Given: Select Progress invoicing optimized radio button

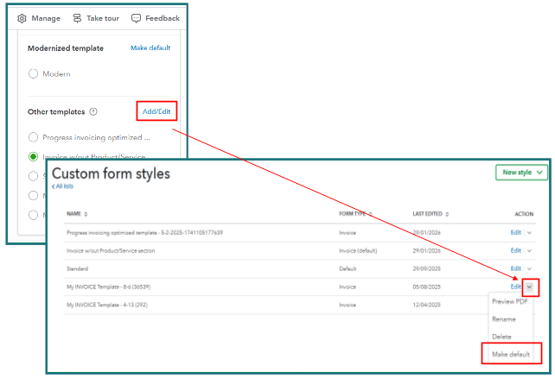Looking at the screenshot, I should [33, 137].
